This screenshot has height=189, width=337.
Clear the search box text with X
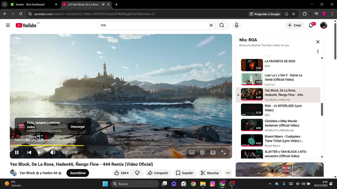211,25
